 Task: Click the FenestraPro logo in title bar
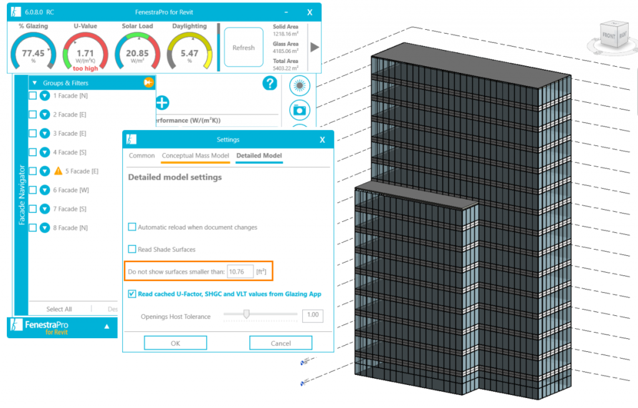(16, 12)
